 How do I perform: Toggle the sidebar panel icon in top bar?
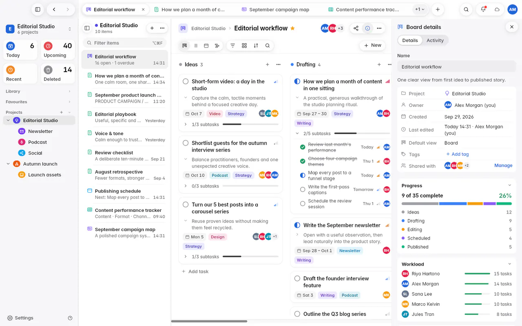click(x=38, y=9)
